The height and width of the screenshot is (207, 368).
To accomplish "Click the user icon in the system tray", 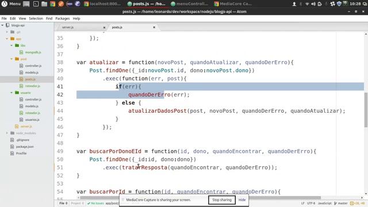I will [294, 4].
